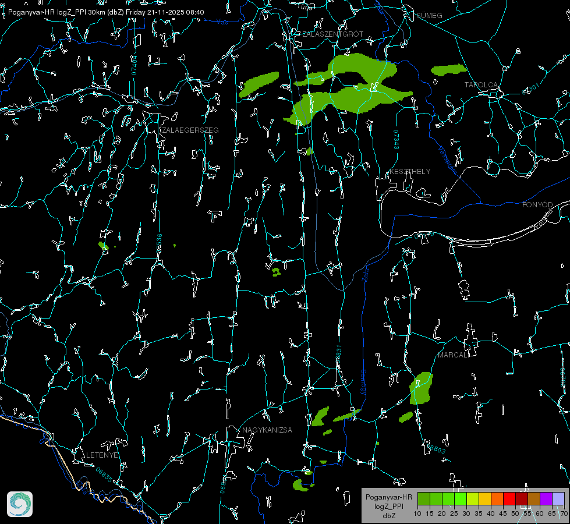Select the 40-45 dBZ orange swatch
Viewport: 570px width, 524px height.
pyautogui.click(x=497, y=498)
